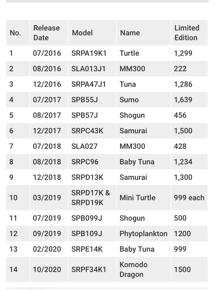Click the Name column header
The width and height of the screenshot is (215, 291).
130,33
